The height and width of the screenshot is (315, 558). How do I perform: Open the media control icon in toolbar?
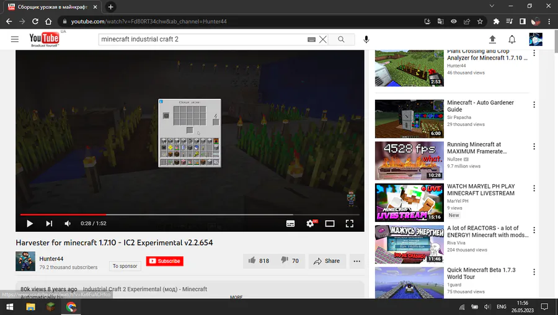point(509,21)
